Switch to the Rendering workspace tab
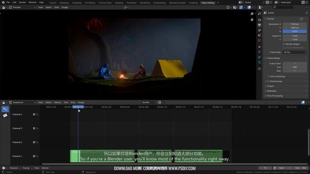310x174 pixels. (x=145, y=3)
